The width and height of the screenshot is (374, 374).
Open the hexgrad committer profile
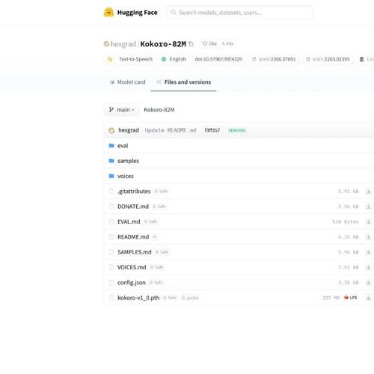coord(129,130)
